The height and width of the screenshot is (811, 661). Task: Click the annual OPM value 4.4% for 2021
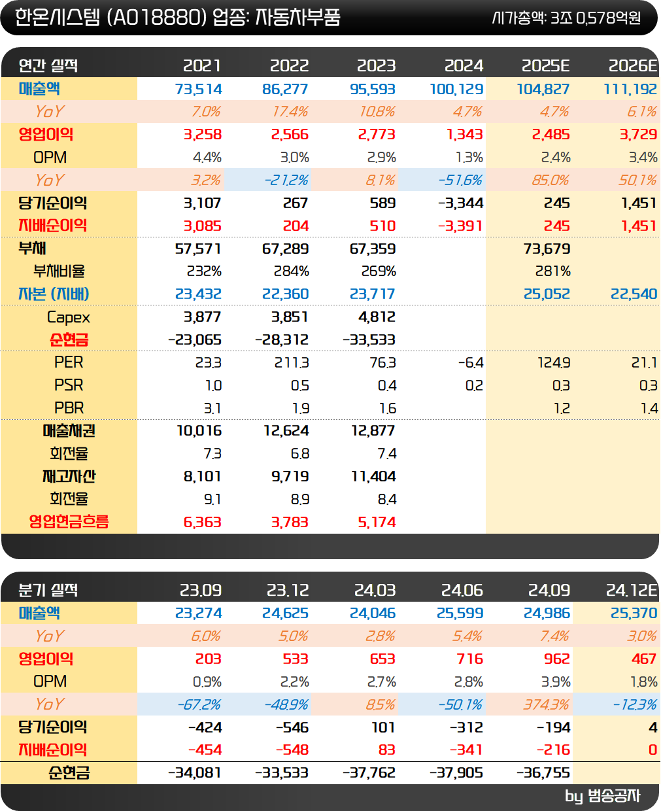(x=207, y=158)
